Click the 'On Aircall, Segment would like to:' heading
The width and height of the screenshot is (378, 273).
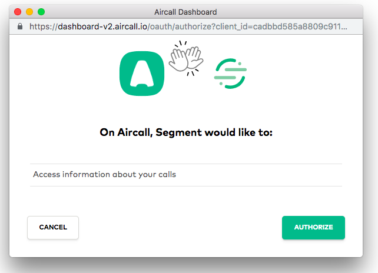[186, 133]
